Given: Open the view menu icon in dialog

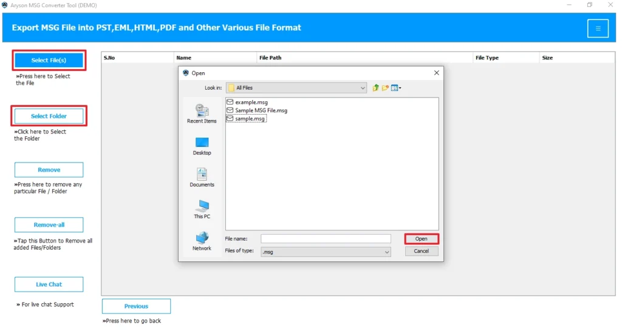Looking at the screenshot, I should (x=396, y=88).
